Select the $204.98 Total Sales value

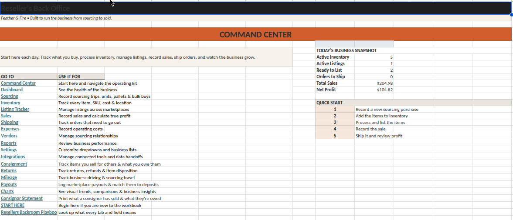click(x=374, y=83)
